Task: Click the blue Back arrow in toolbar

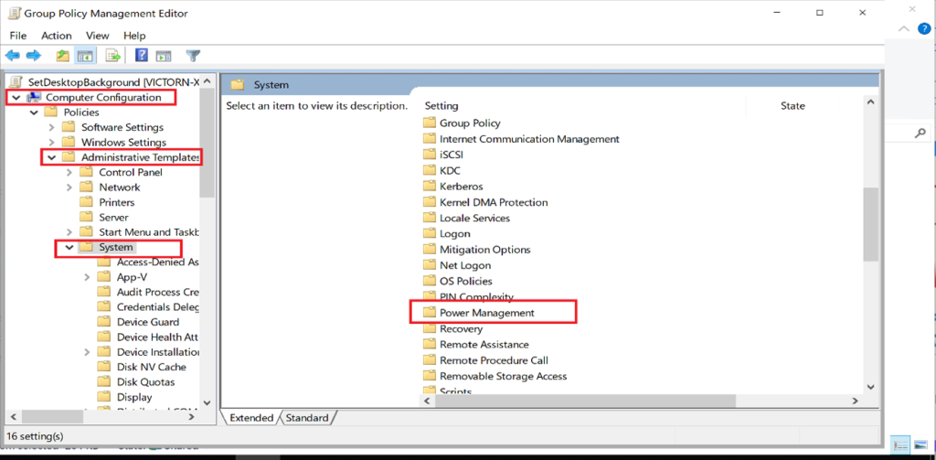Action: (13, 56)
